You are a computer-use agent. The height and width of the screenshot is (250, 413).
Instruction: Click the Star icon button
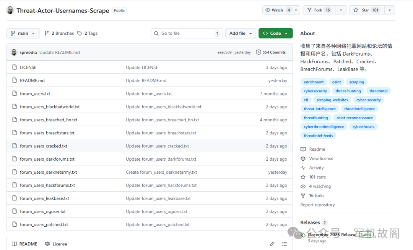(356, 10)
